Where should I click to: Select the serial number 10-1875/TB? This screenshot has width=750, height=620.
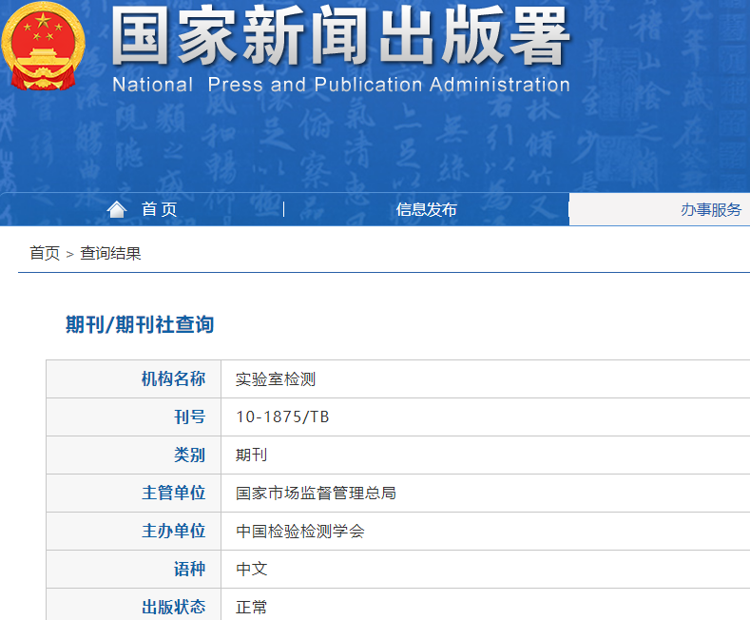click(282, 417)
